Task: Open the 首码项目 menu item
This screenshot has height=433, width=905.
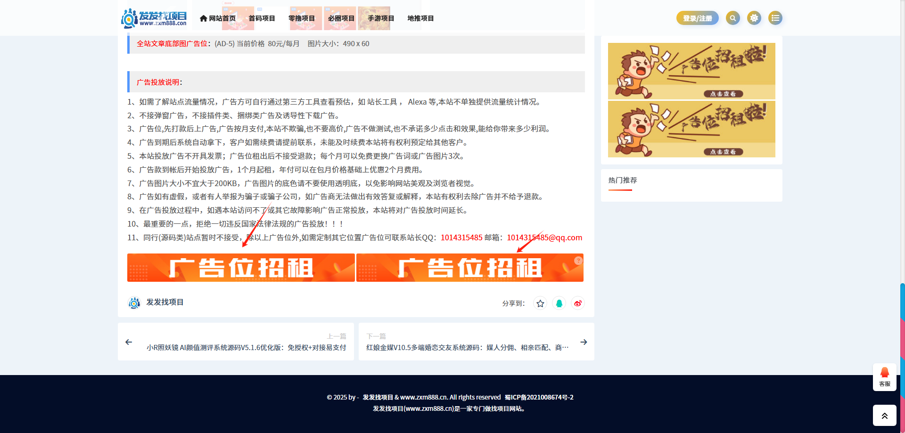Action: tap(262, 18)
